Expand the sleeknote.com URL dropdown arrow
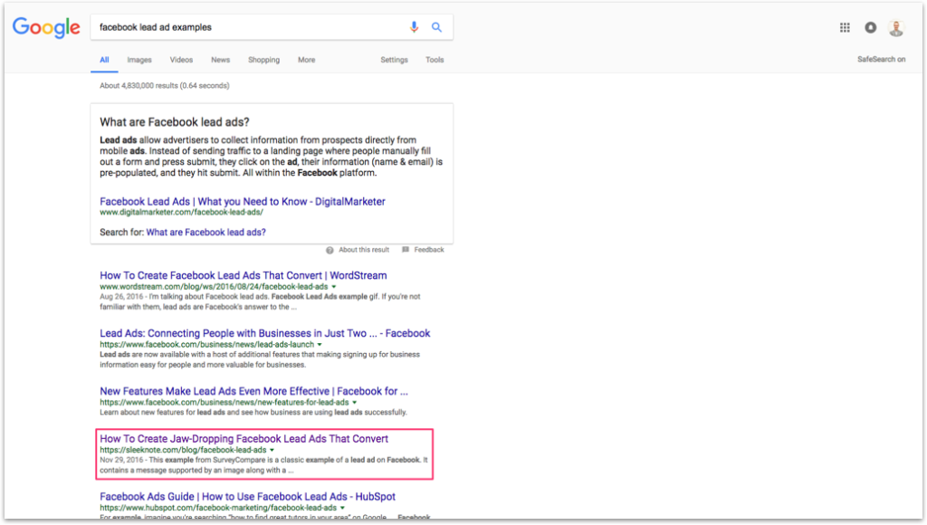Viewport: 927px width, 525px height. (272, 450)
